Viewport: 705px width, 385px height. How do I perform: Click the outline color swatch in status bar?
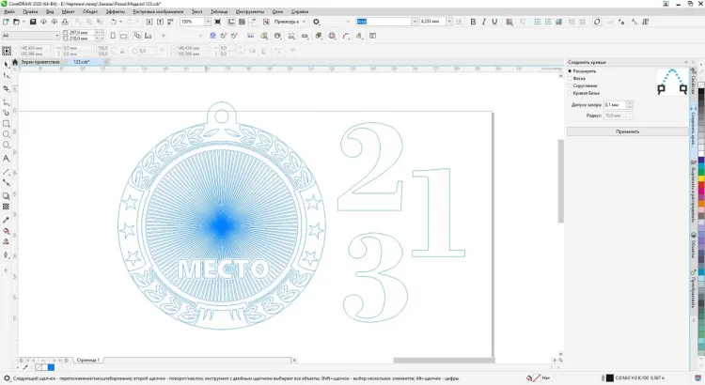click(x=610, y=378)
